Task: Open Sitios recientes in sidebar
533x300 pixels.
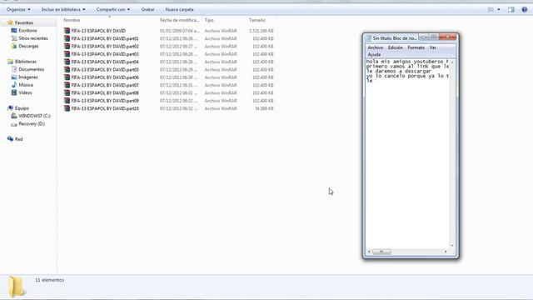Action: 33,38
